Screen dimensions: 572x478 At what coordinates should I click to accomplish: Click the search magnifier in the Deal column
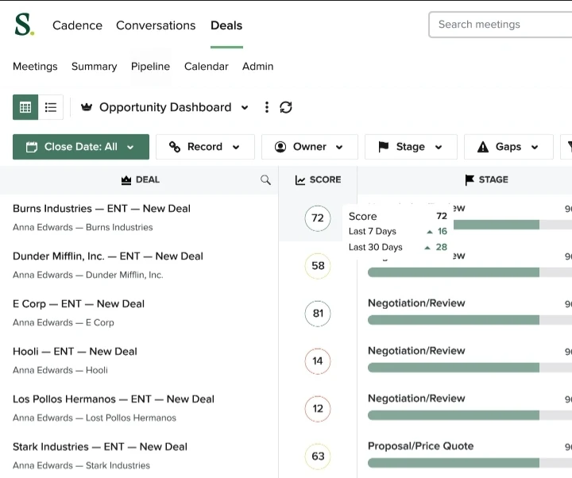point(265,179)
